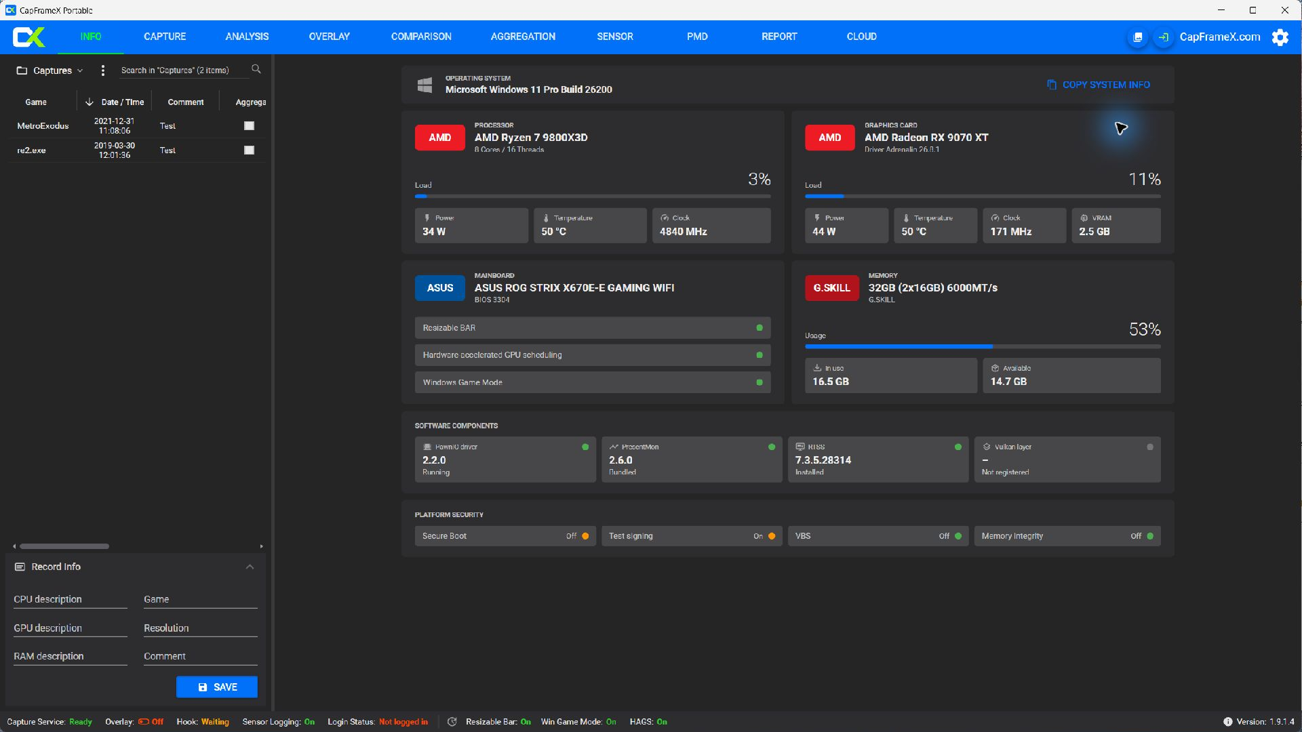The image size is (1302, 732).
Task: Collapse the Record Info panel
Action: [x=250, y=567]
